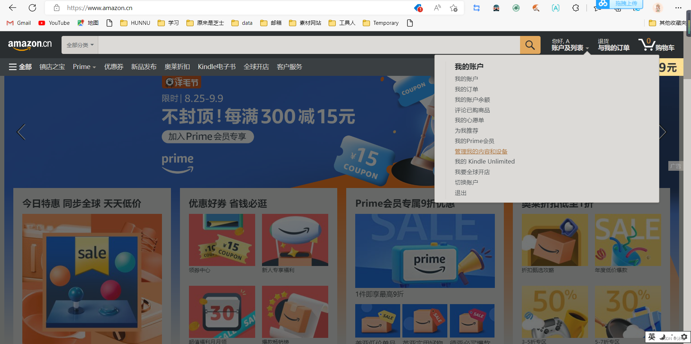Image resolution: width=691 pixels, height=344 pixels.
Task: Click the orange search magnifier button
Action: pyautogui.click(x=530, y=45)
